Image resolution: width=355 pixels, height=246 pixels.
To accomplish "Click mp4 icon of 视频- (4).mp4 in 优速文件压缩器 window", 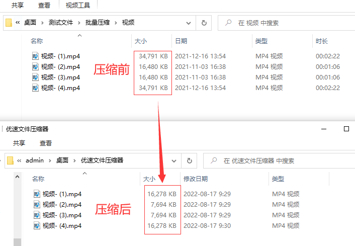I will (37, 225).
